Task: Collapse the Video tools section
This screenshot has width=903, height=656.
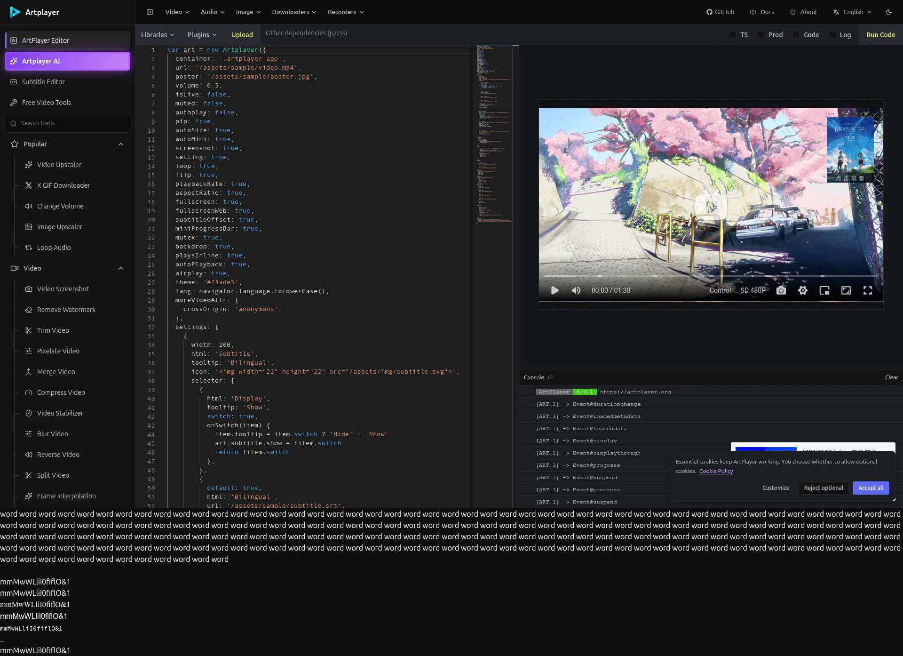Action: pyautogui.click(x=67, y=268)
